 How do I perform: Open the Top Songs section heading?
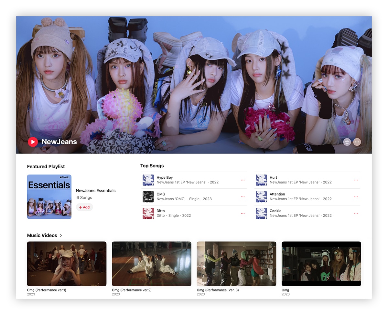pyautogui.click(x=152, y=166)
